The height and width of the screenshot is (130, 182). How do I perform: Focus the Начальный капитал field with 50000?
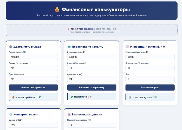point(150,57)
